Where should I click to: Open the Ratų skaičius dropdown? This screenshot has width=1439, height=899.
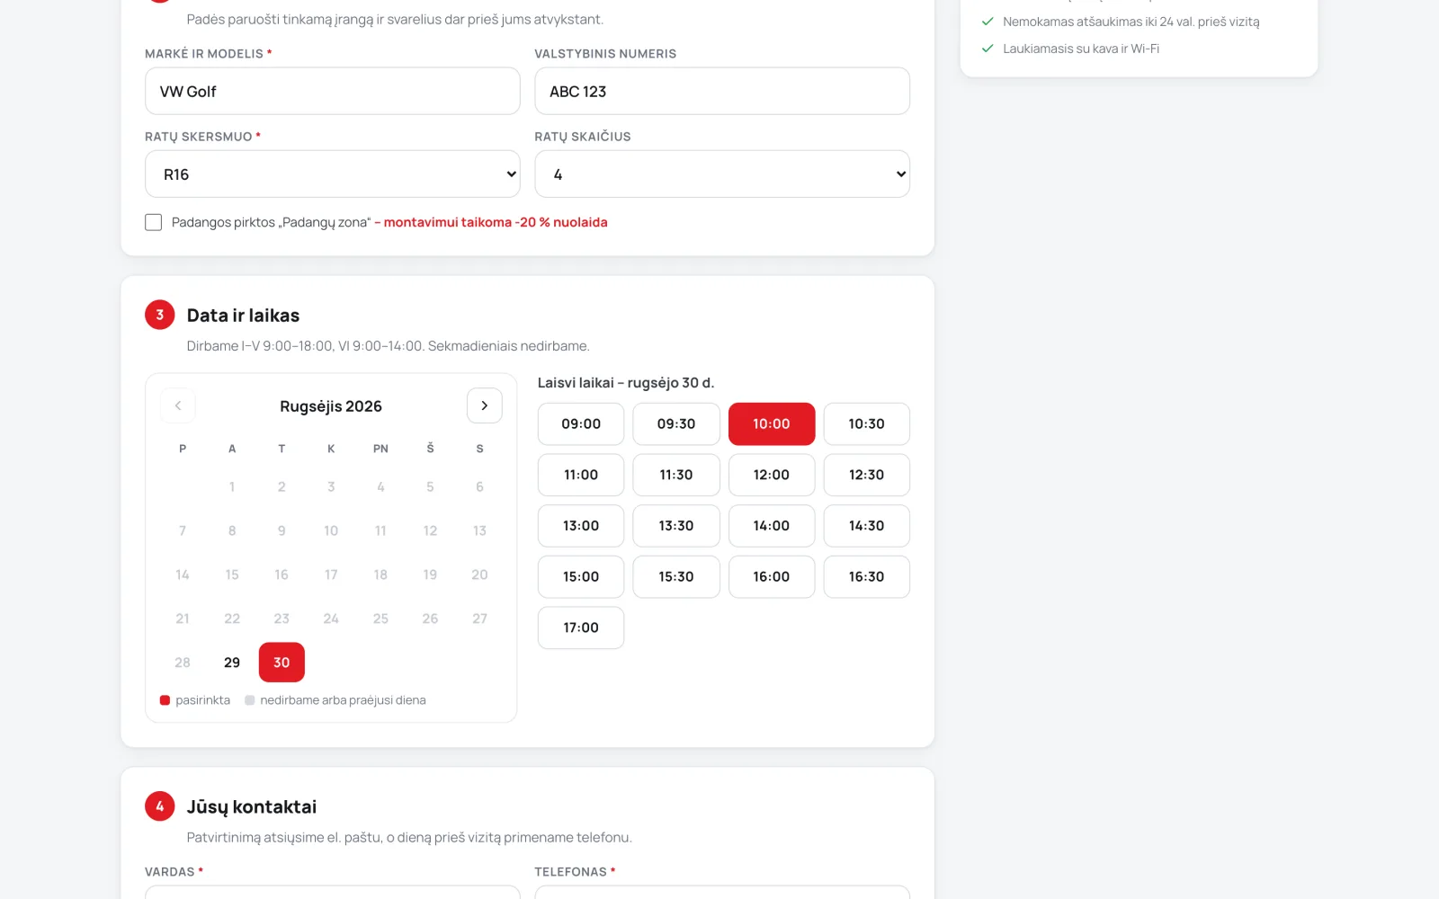[x=722, y=174]
